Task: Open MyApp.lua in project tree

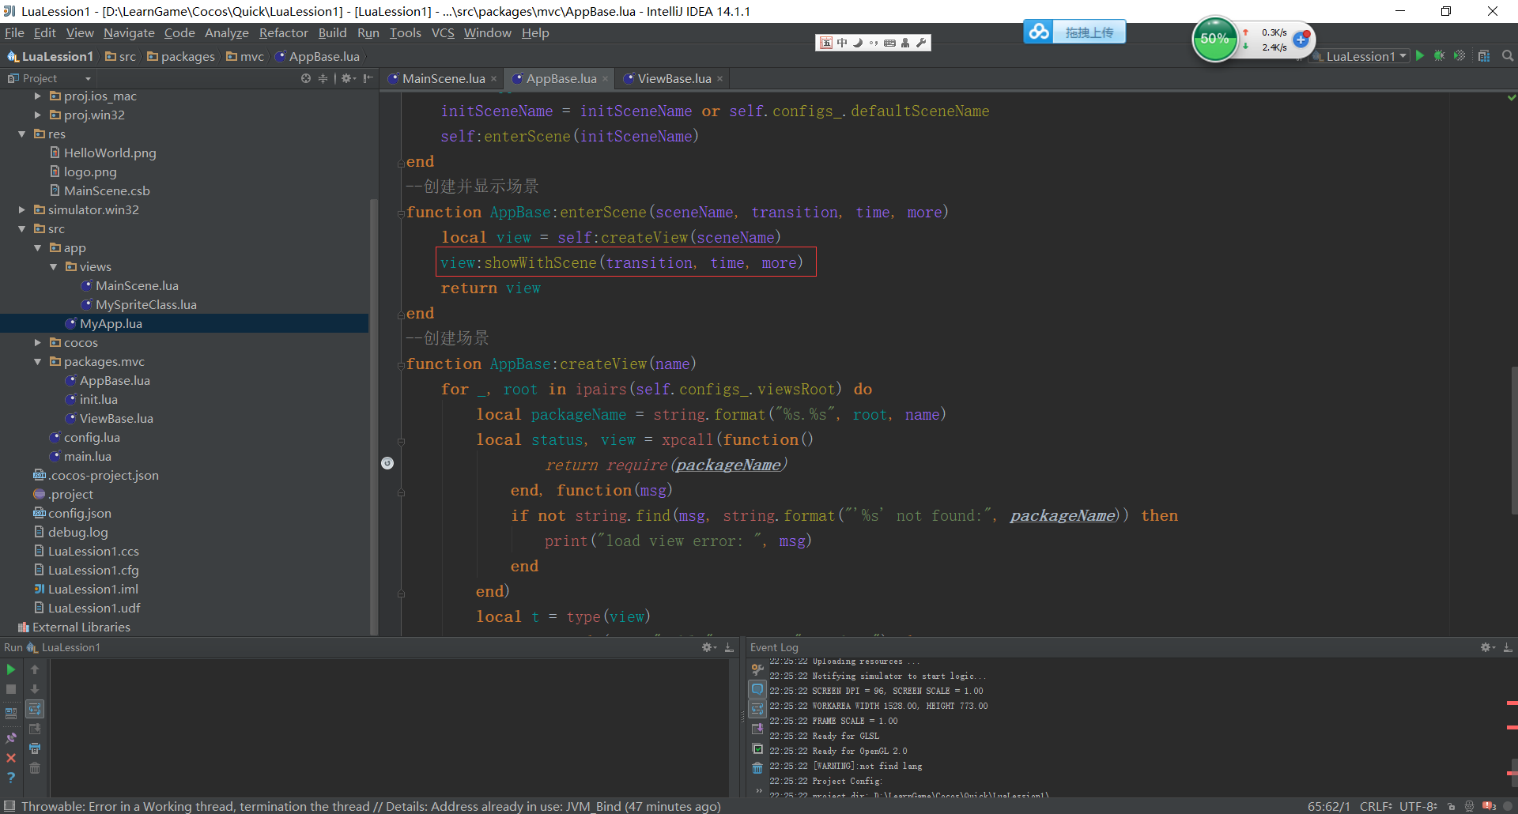Action: point(111,323)
